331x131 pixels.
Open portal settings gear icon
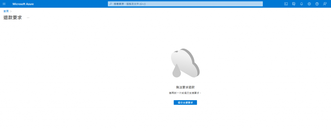pyautogui.click(x=309, y=4)
